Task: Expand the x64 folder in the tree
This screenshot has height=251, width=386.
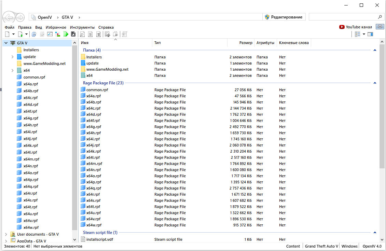Action: [x=13, y=70]
